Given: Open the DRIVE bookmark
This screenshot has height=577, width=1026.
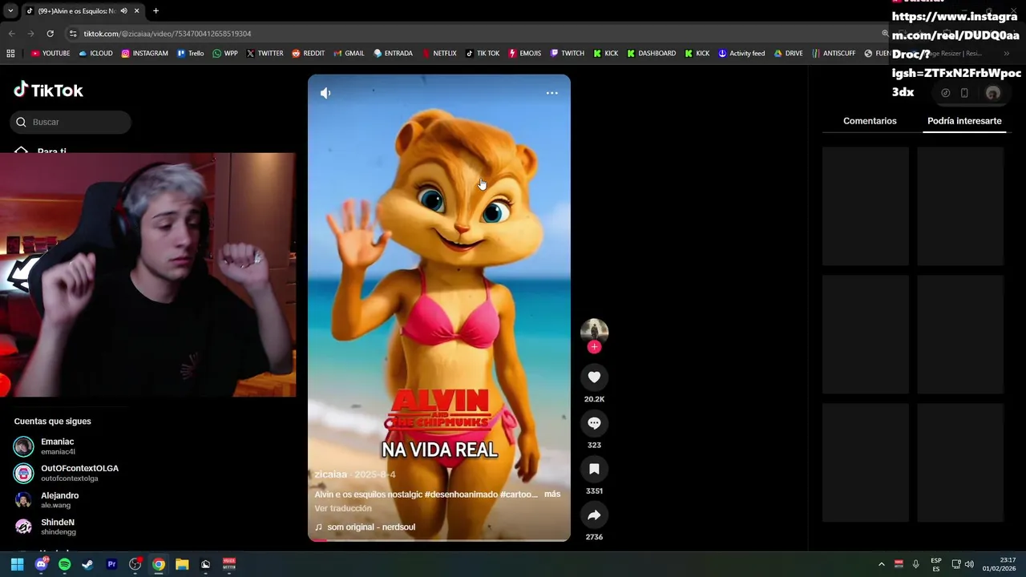Looking at the screenshot, I should pos(788,54).
